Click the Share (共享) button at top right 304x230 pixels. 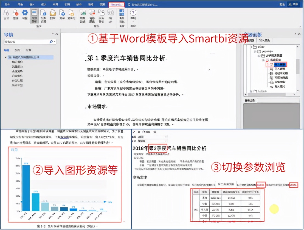click(x=293, y=4)
